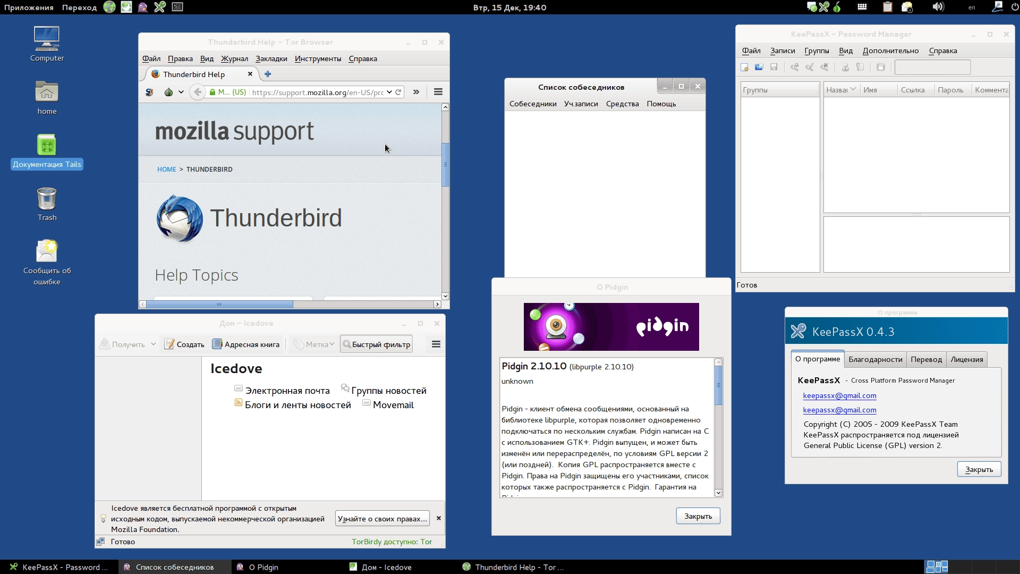Expand the Torbutton onion dropdown arrow

[x=181, y=92]
